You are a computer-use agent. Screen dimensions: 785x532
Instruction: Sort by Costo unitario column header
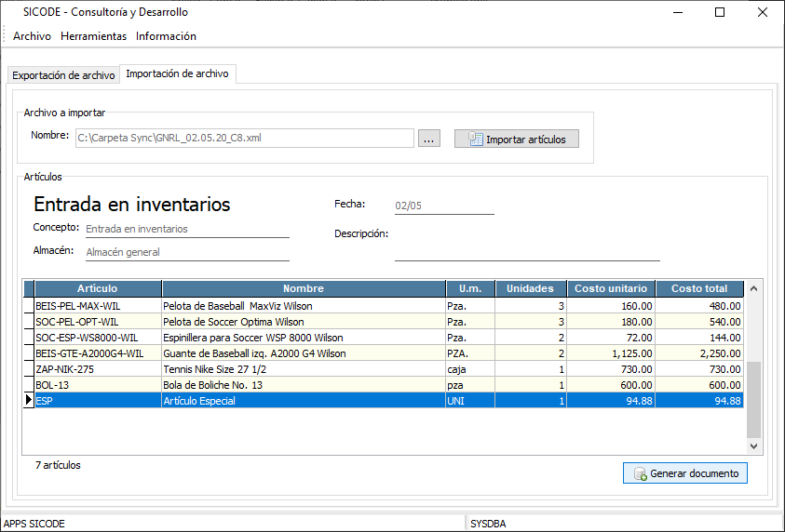[x=610, y=288]
